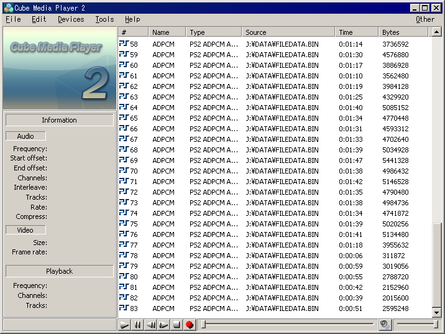Select track 63 audio icon
This screenshot has width=445, height=334.
(124, 96)
